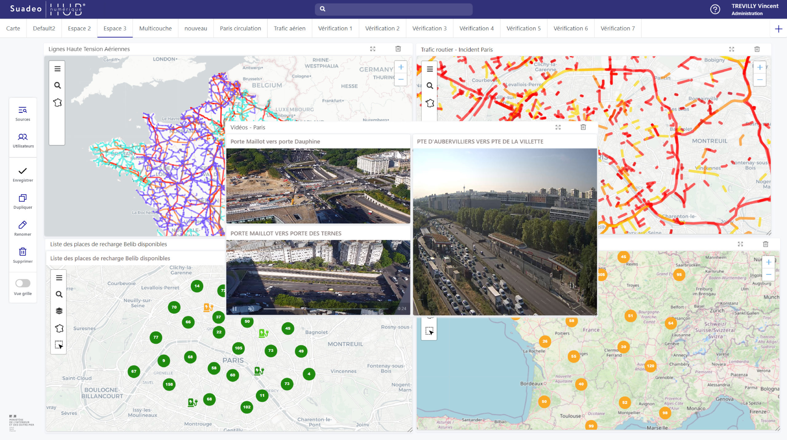Viewport: 787px width, 440px height.
Task: Click the Renomer pencil icon
Action: point(23,225)
